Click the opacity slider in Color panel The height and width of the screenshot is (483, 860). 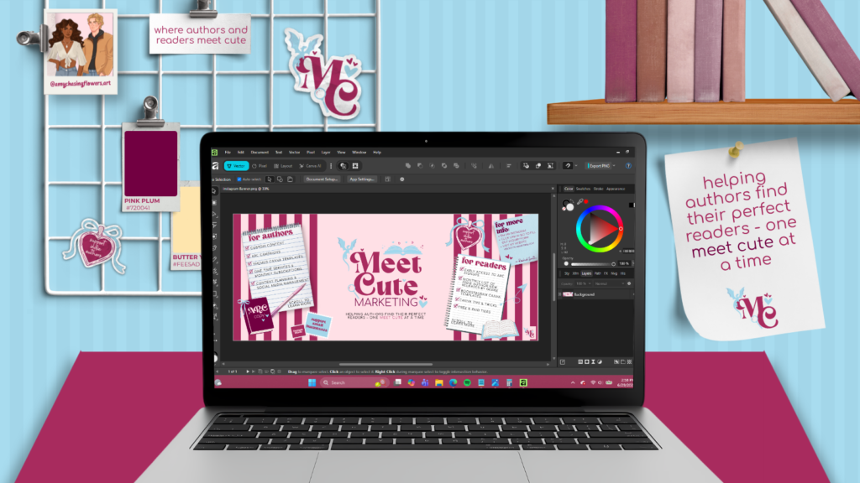coord(594,264)
